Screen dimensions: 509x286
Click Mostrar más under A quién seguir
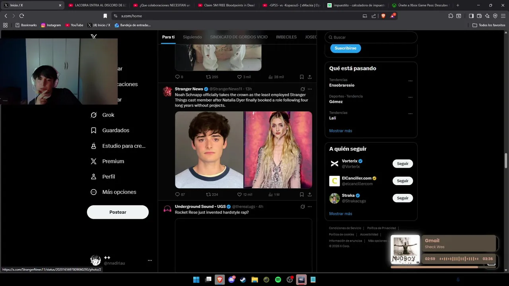coord(341,214)
